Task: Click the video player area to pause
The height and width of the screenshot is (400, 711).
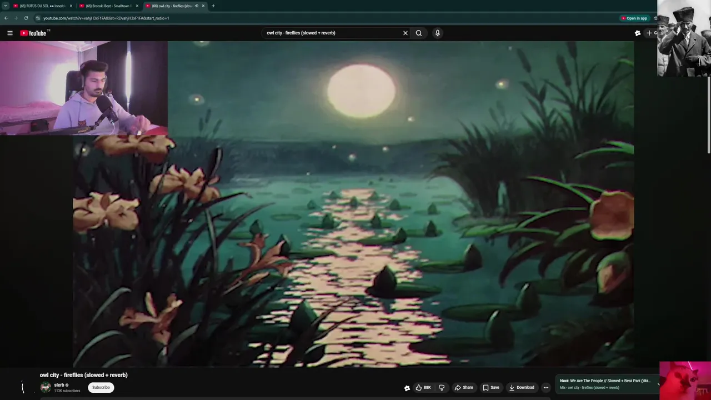Action: point(353,204)
